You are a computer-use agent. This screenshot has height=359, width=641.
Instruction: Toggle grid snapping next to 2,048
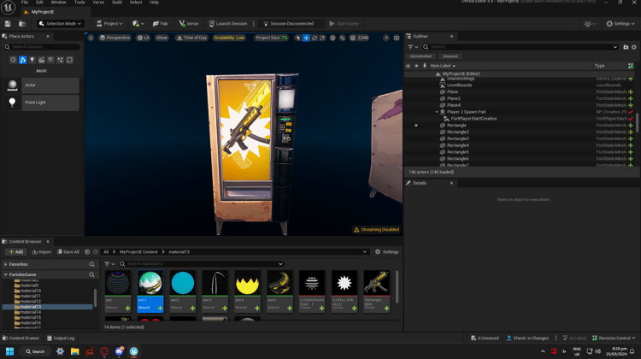(x=353, y=38)
